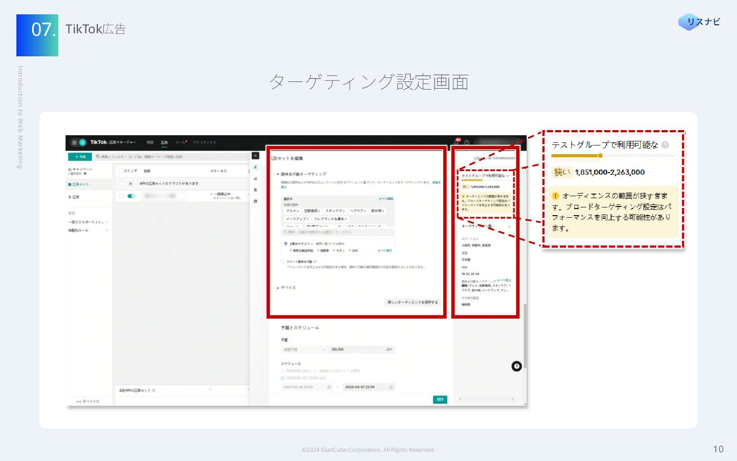
Task: Open calendar icon of start date field
Action: 329,387
